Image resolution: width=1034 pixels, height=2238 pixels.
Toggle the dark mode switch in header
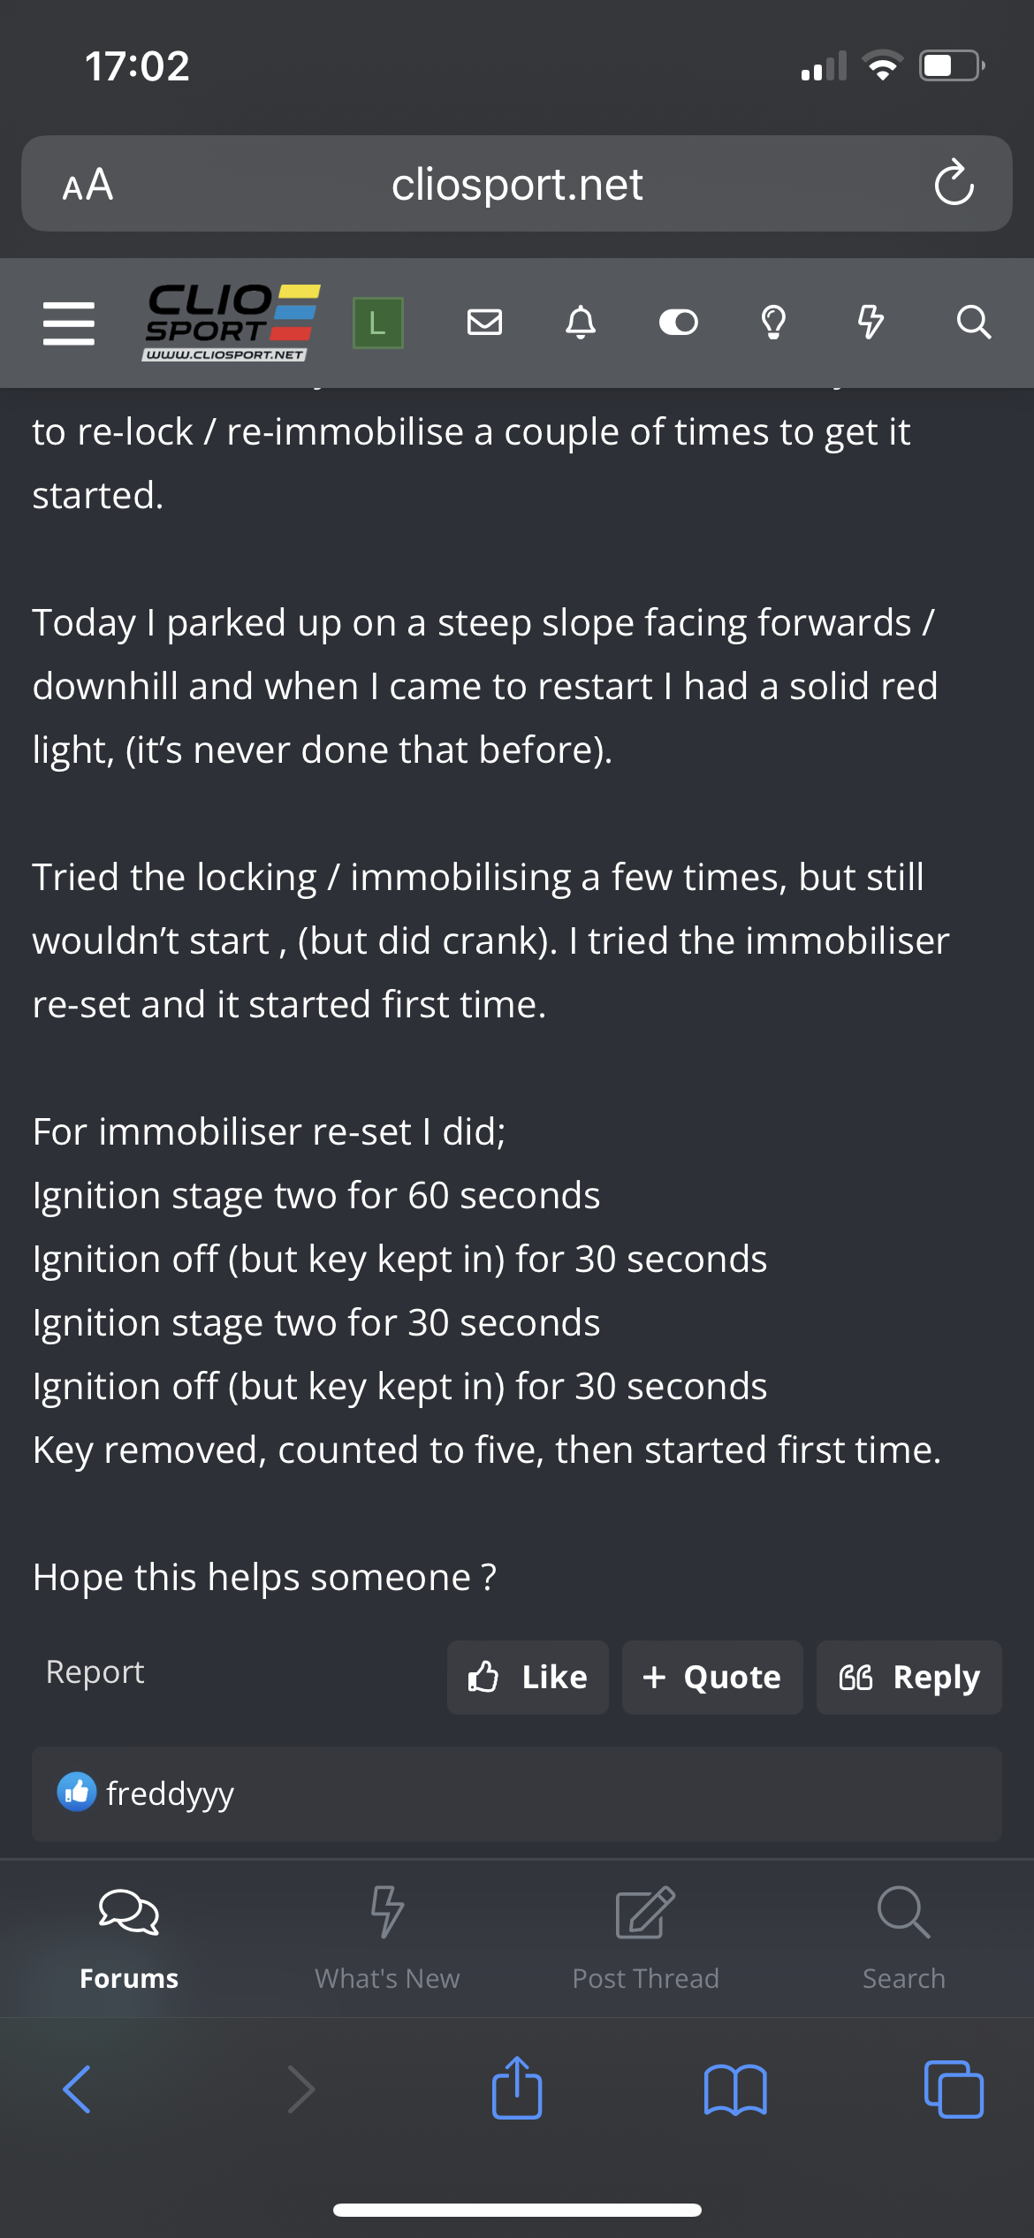[x=679, y=323]
